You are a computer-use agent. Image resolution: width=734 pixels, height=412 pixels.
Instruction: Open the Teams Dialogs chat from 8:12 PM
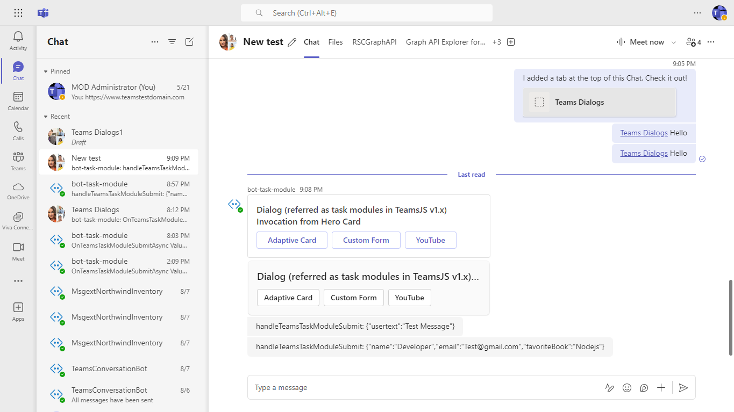tap(119, 214)
